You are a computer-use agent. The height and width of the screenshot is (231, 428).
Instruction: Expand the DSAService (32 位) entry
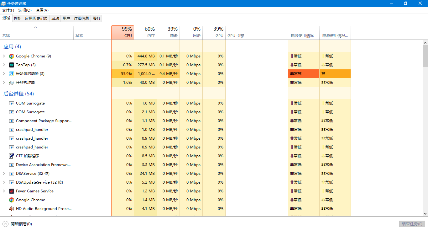4,174
